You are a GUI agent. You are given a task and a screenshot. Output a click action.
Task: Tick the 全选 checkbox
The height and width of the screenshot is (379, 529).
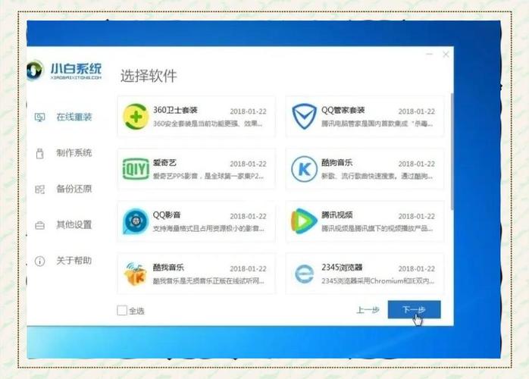122,311
